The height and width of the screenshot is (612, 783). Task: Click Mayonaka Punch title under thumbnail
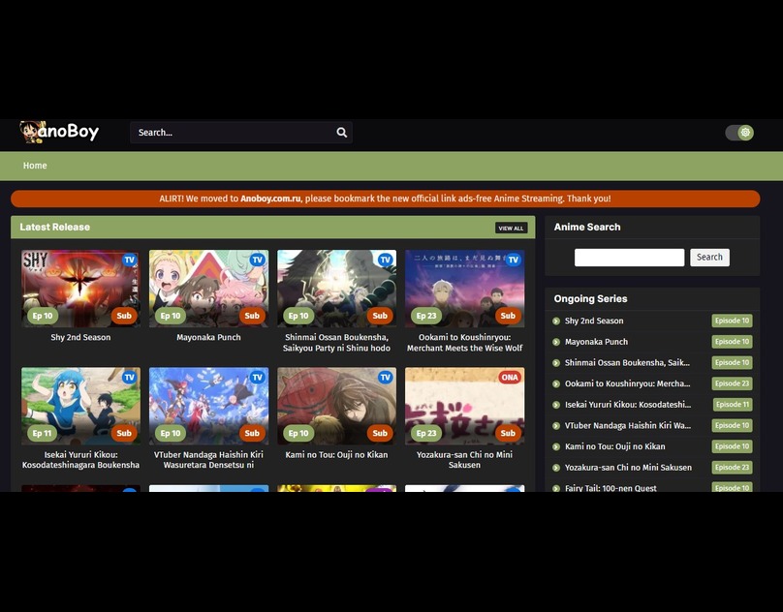(208, 337)
